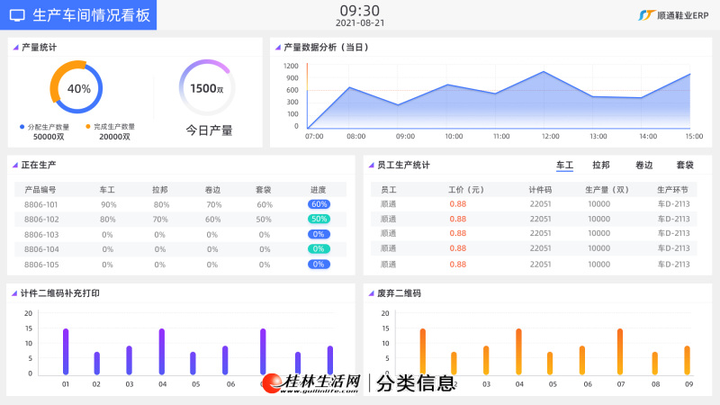Click the triangle marker next to 废弃二维码
This screenshot has height=405, width=720.
pos(371,293)
